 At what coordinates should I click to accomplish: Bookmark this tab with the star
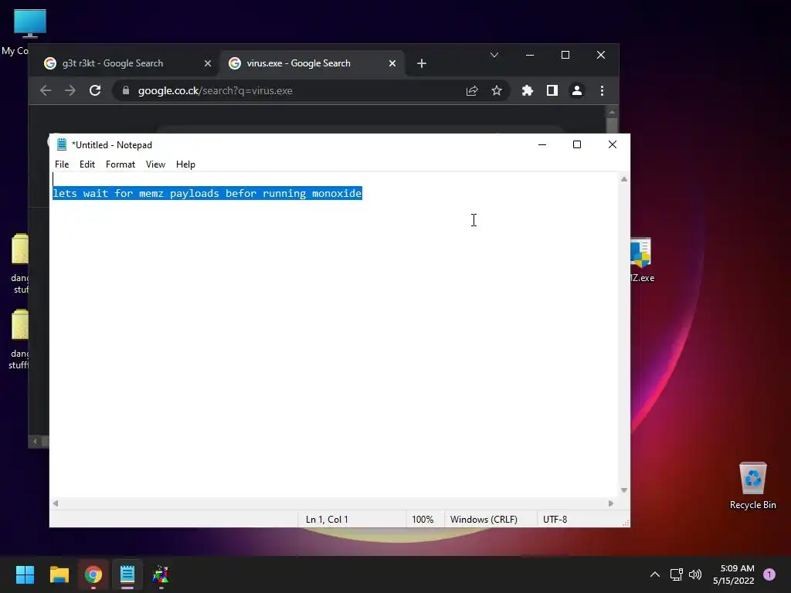pos(497,91)
